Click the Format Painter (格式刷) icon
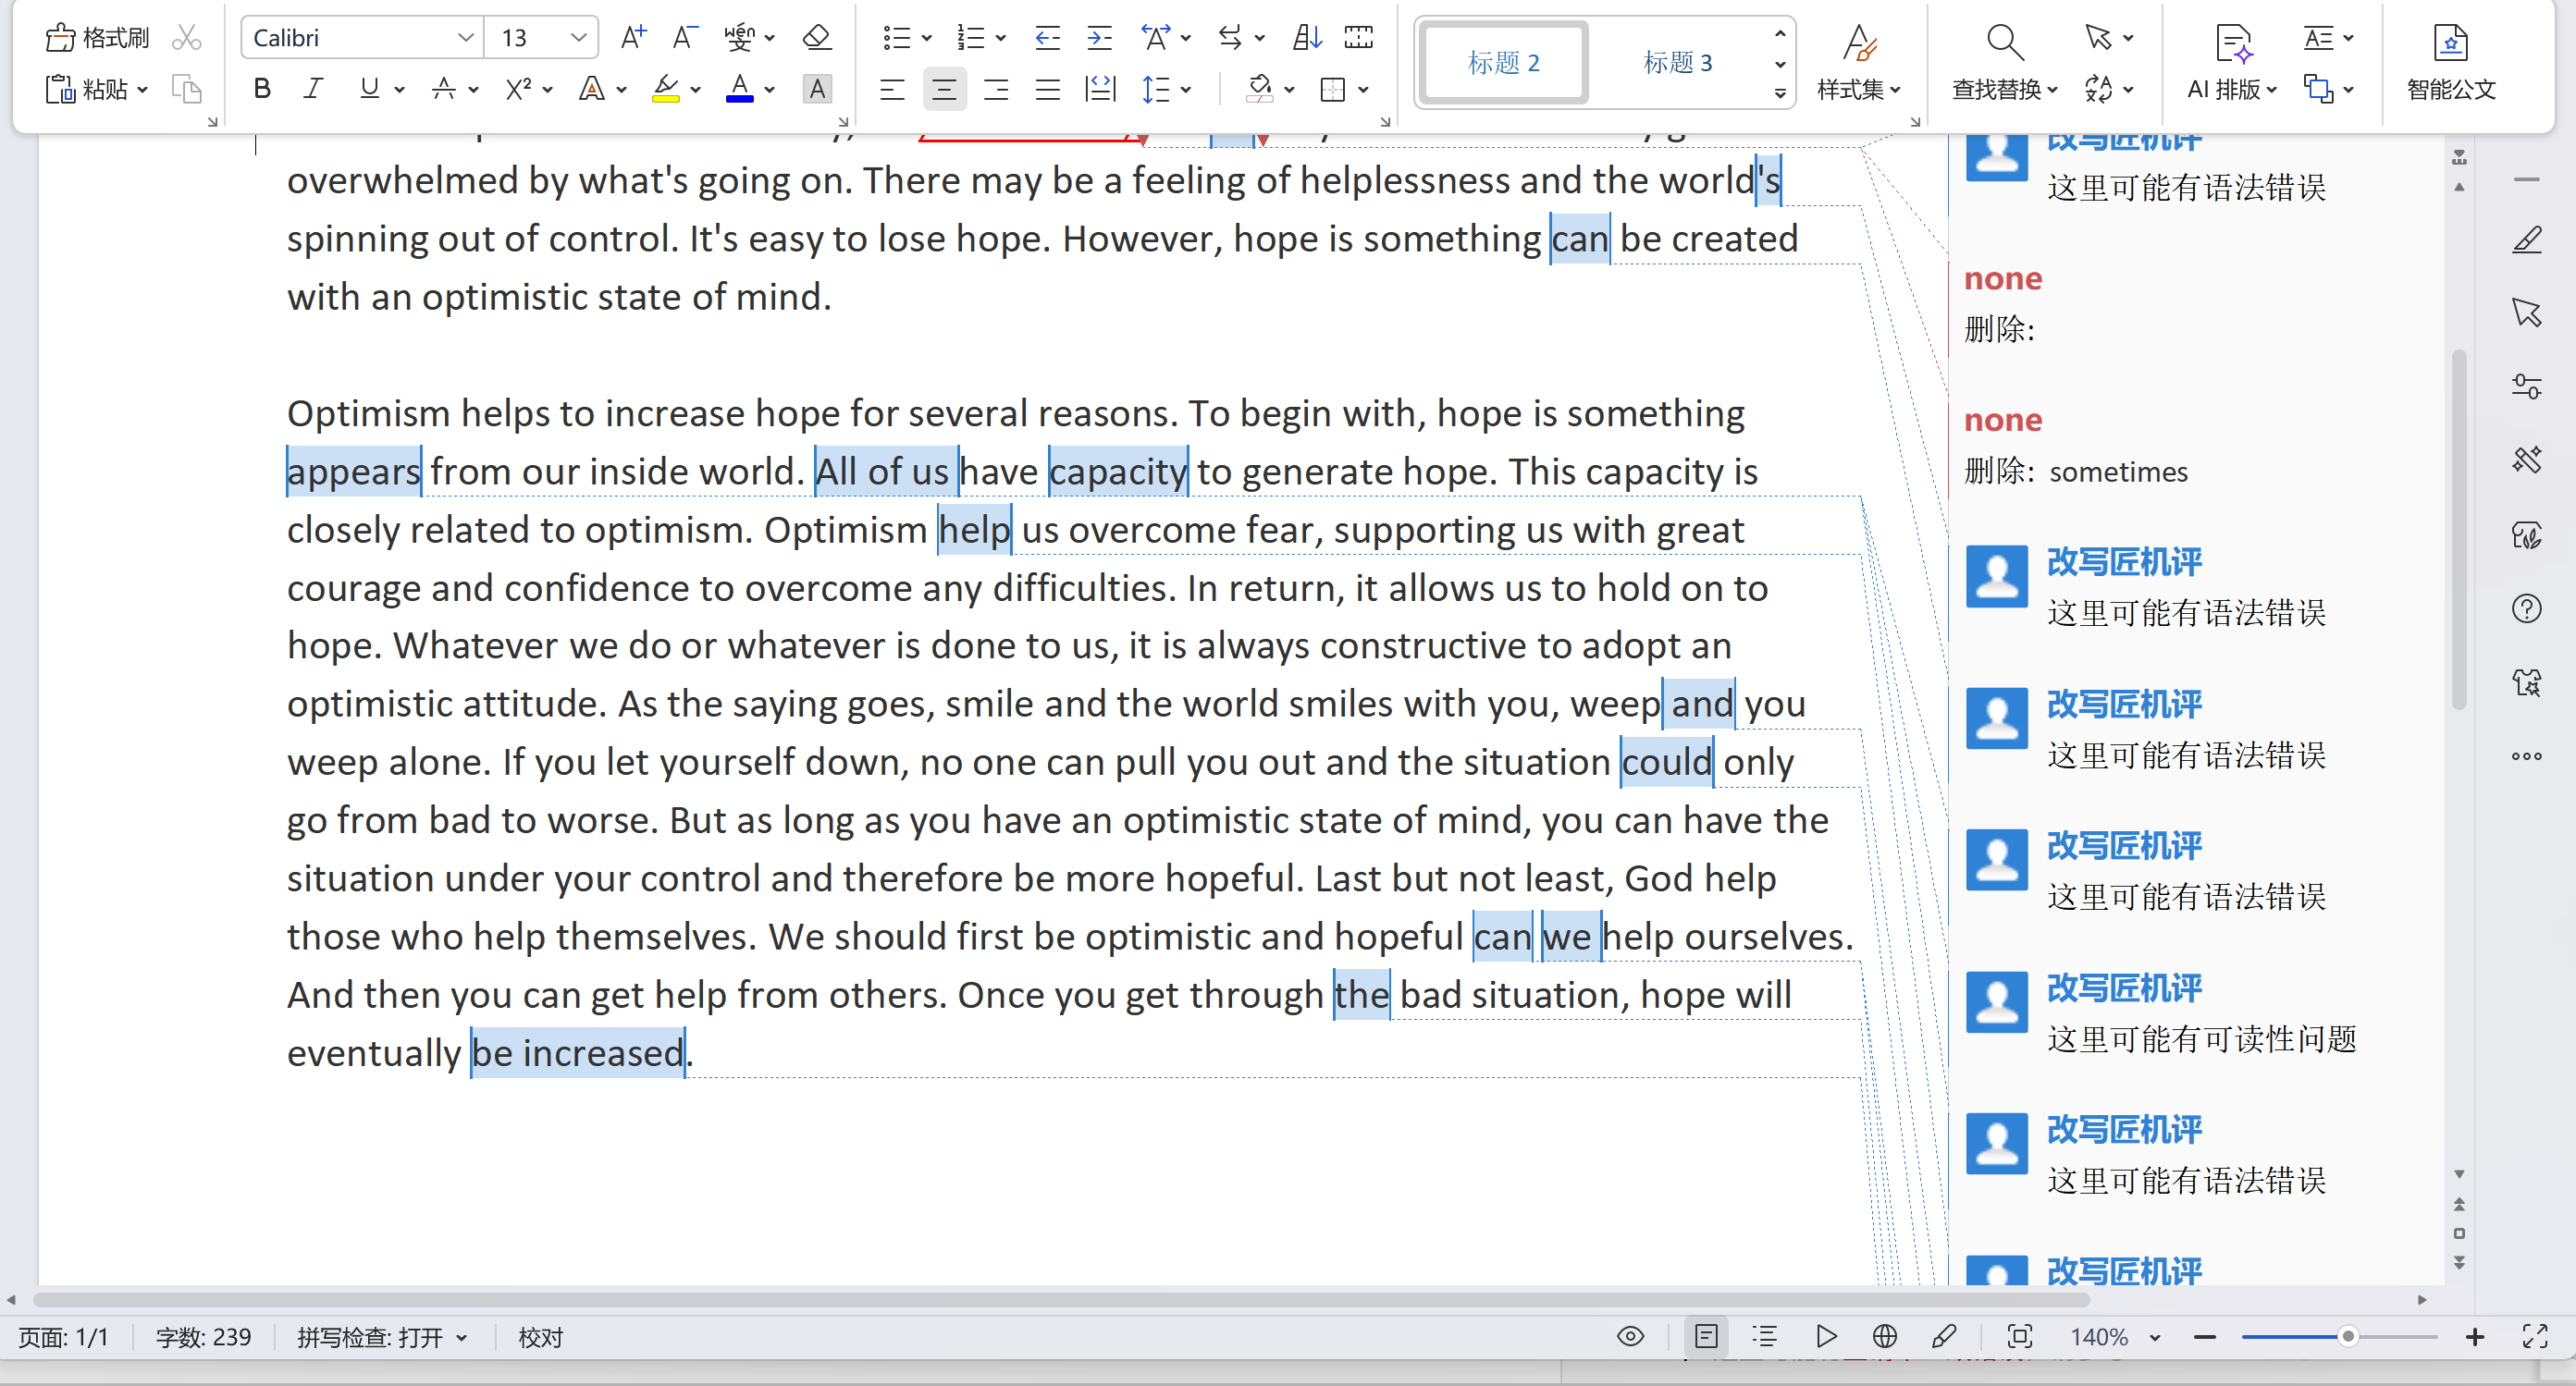Image resolution: width=2576 pixels, height=1386 pixels. tap(96, 38)
